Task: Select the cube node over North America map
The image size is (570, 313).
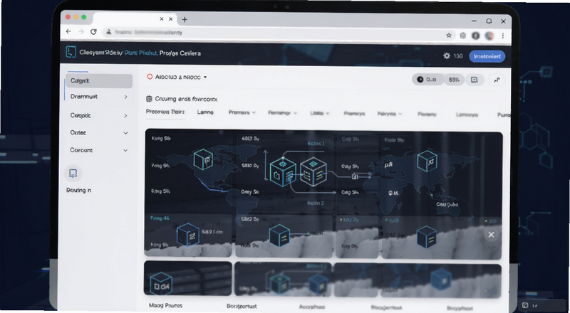Action: pos(203,159)
